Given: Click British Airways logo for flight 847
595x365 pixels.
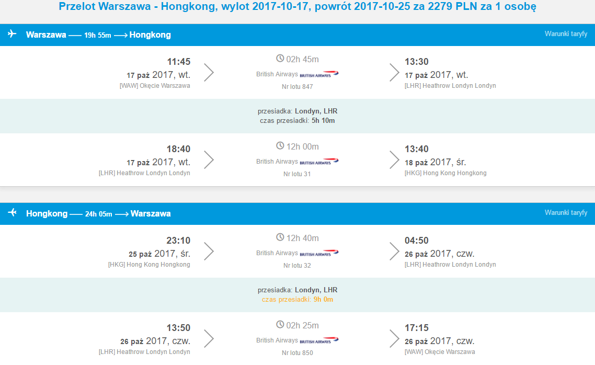Looking at the screenshot, I should (x=319, y=74).
